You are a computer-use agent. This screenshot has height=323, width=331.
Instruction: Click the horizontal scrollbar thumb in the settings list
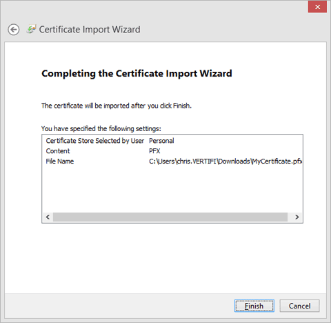[x=170, y=217]
